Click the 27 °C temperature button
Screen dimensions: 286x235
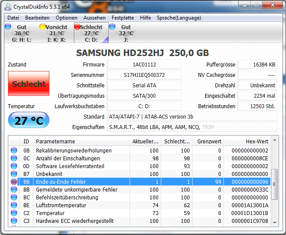pos(29,120)
